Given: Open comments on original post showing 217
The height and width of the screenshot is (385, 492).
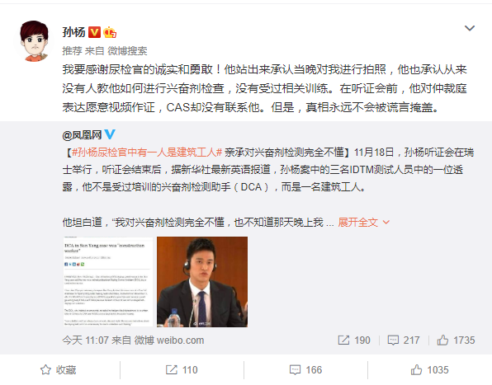Looking at the screenshot, I should (404, 340).
